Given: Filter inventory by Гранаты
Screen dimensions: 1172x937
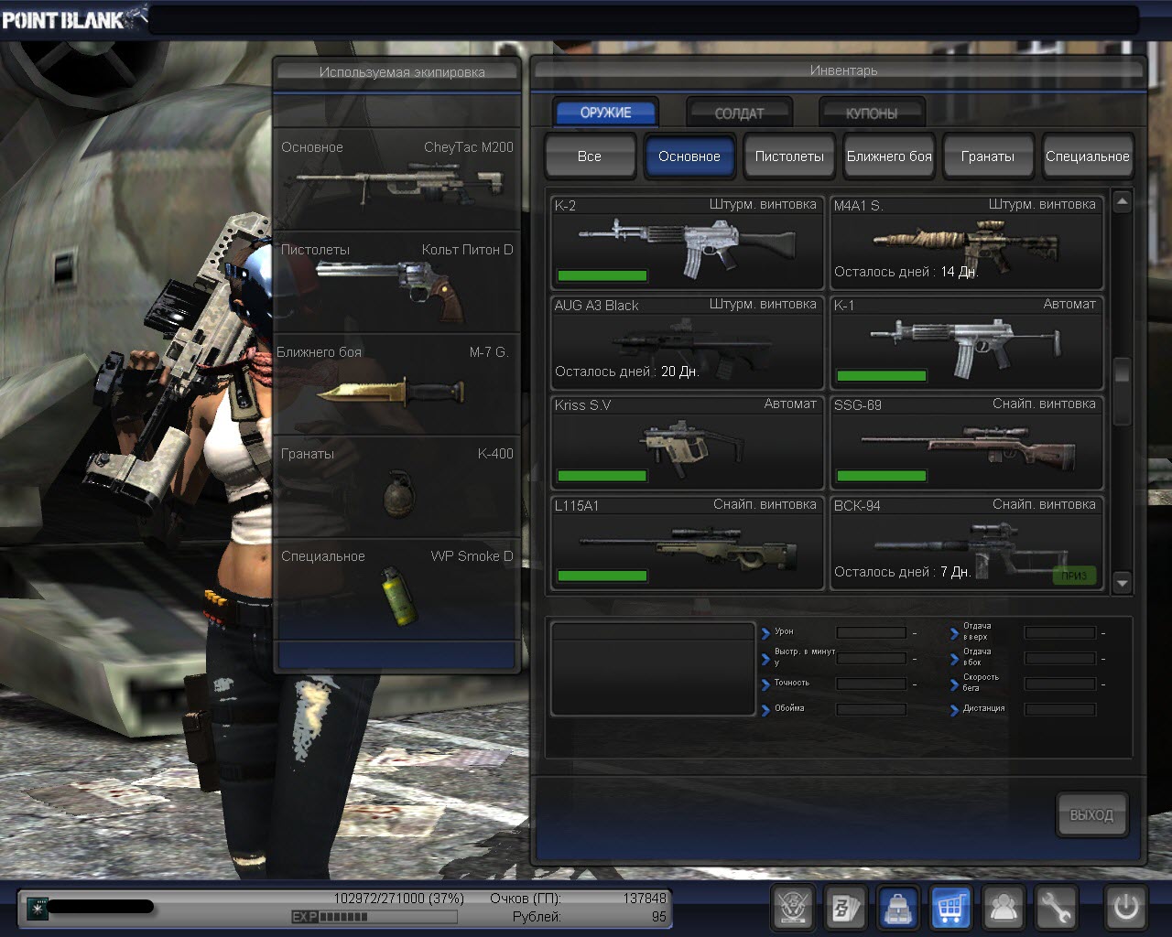Looking at the screenshot, I should [988, 156].
